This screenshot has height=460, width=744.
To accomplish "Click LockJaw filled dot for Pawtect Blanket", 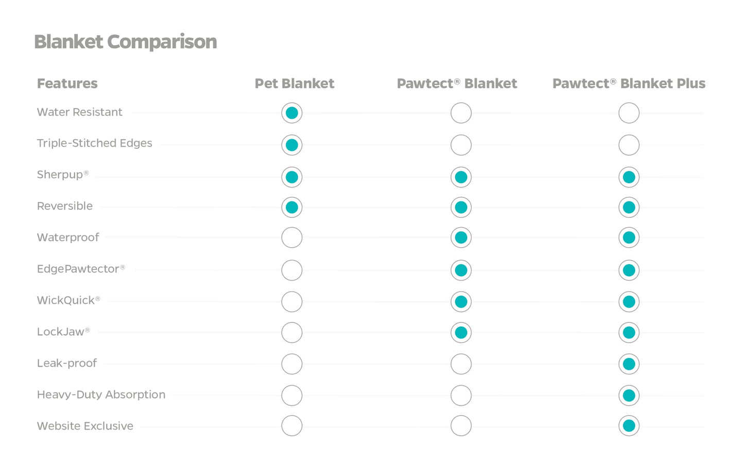I will [461, 333].
